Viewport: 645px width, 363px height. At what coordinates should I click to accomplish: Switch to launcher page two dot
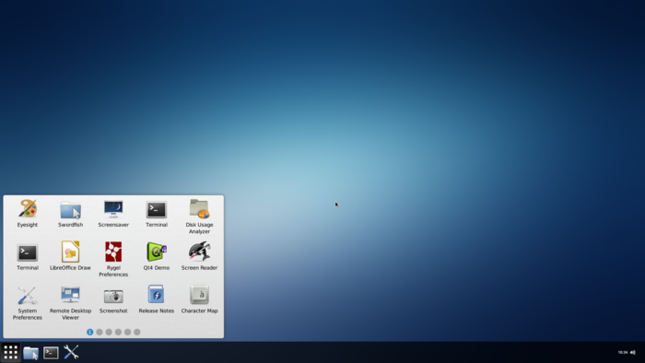[x=100, y=333]
